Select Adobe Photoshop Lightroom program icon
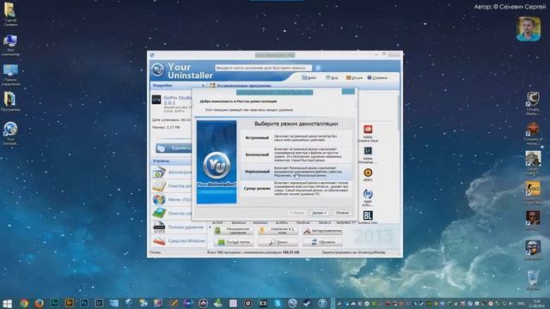550x309 pixels. 368,155
